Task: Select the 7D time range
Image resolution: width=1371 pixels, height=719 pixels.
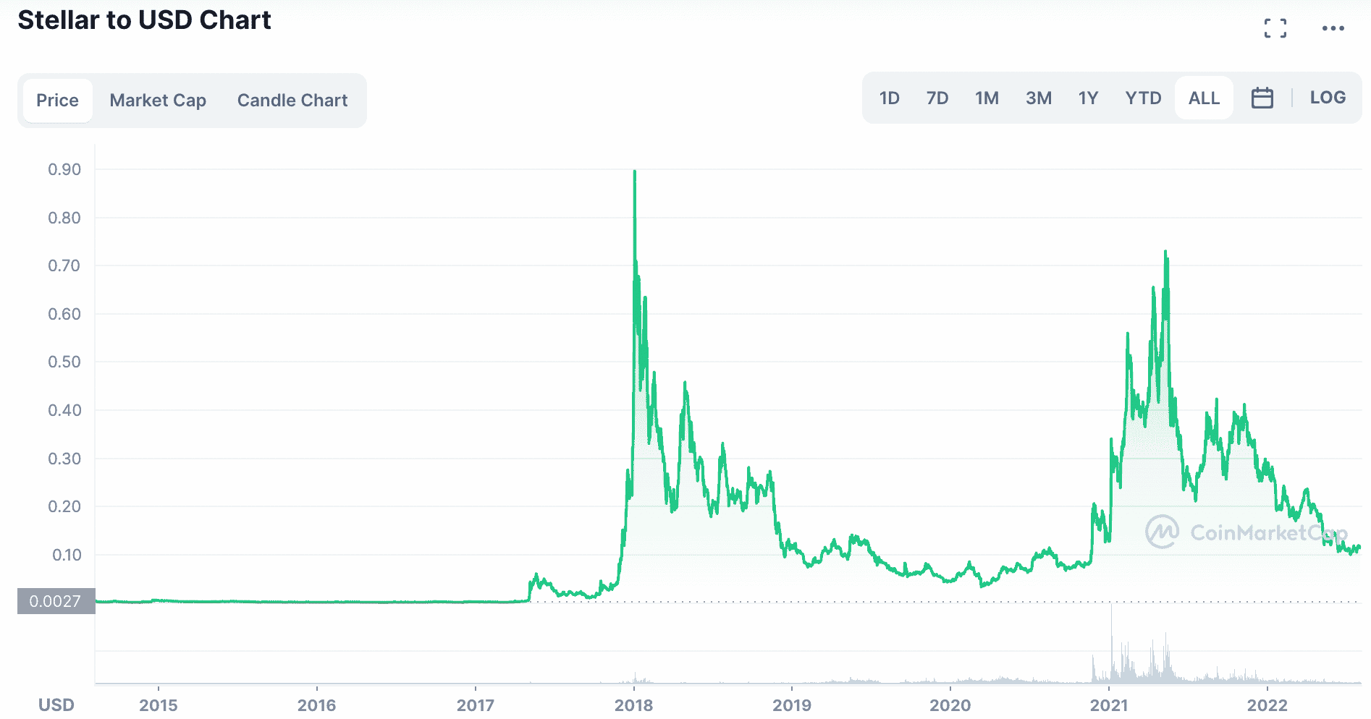Action: coord(937,98)
